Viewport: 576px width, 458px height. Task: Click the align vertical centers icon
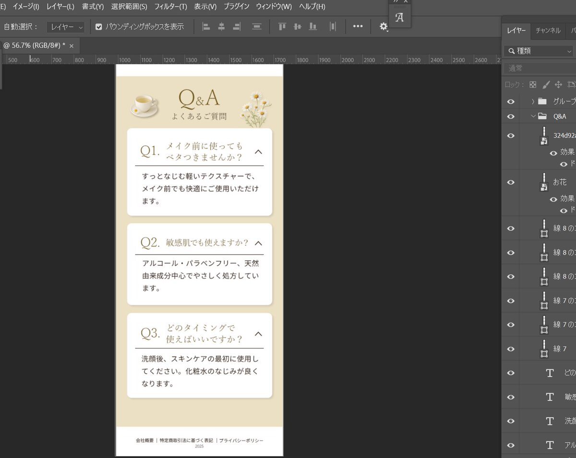click(298, 27)
